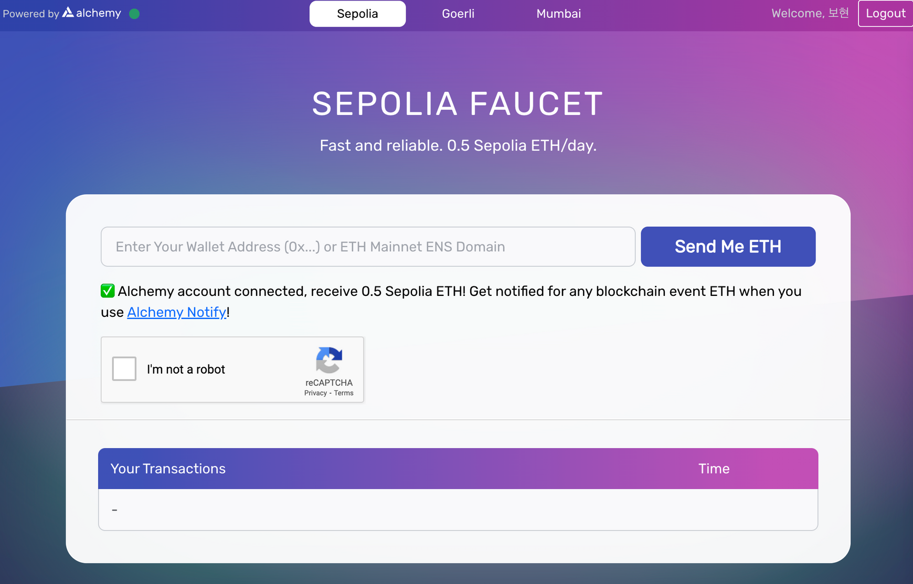Click the Logout button
This screenshot has width=913, height=584.
[885, 14]
